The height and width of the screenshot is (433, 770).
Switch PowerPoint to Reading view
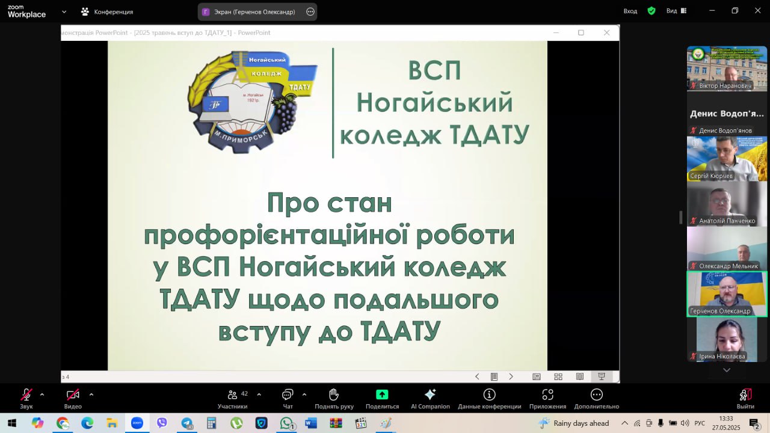tap(580, 376)
